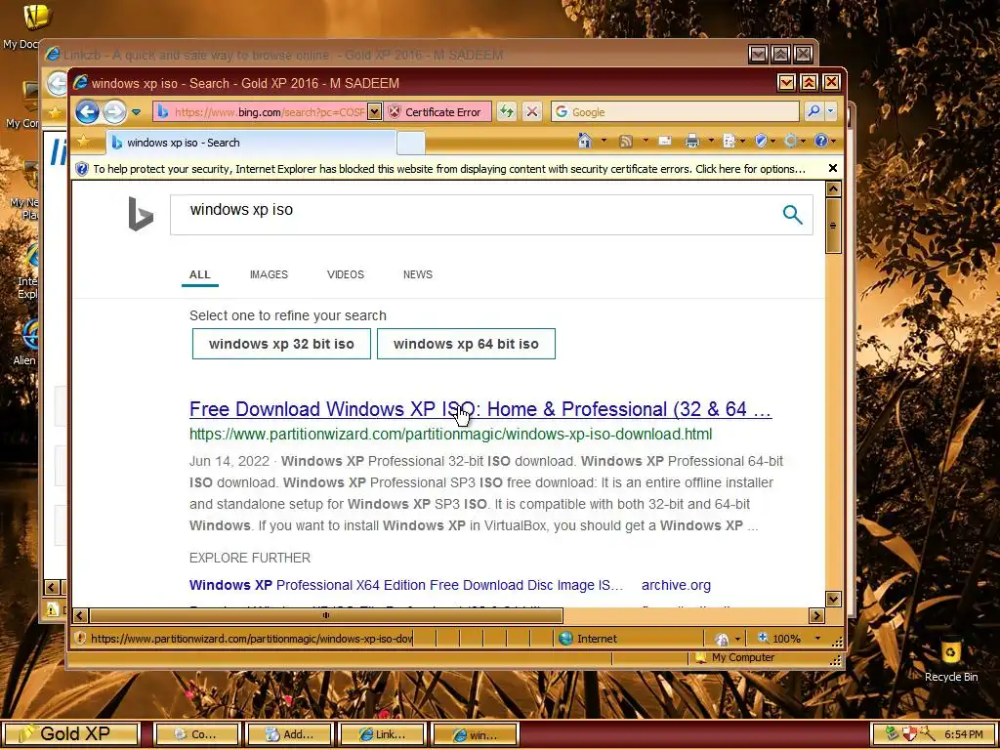Screen dimensions: 1000x750
Task: Click the Print icon
Action: pyautogui.click(x=692, y=141)
